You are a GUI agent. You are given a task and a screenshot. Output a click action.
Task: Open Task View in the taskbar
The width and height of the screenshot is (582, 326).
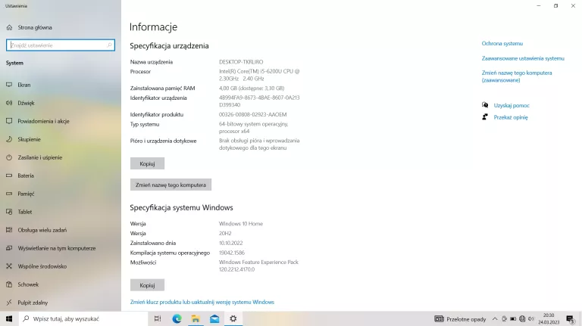[158, 318]
